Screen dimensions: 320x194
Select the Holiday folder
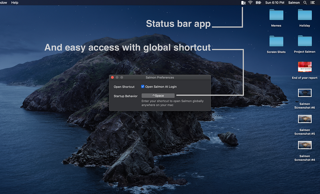[305, 15]
